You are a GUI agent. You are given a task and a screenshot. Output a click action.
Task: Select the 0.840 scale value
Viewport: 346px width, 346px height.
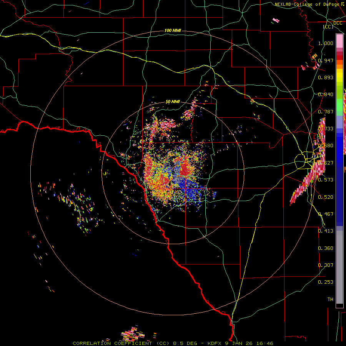(326, 95)
